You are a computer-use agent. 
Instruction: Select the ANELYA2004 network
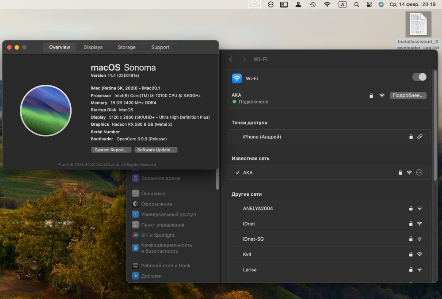(329, 209)
